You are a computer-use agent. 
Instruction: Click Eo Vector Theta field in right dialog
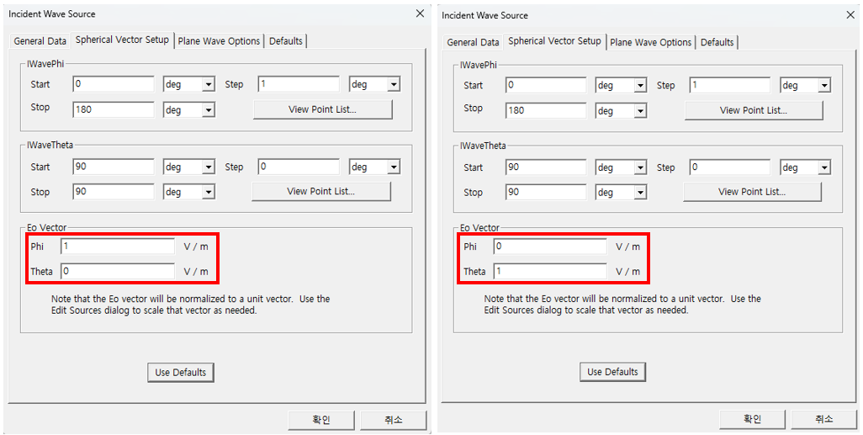coord(549,272)
